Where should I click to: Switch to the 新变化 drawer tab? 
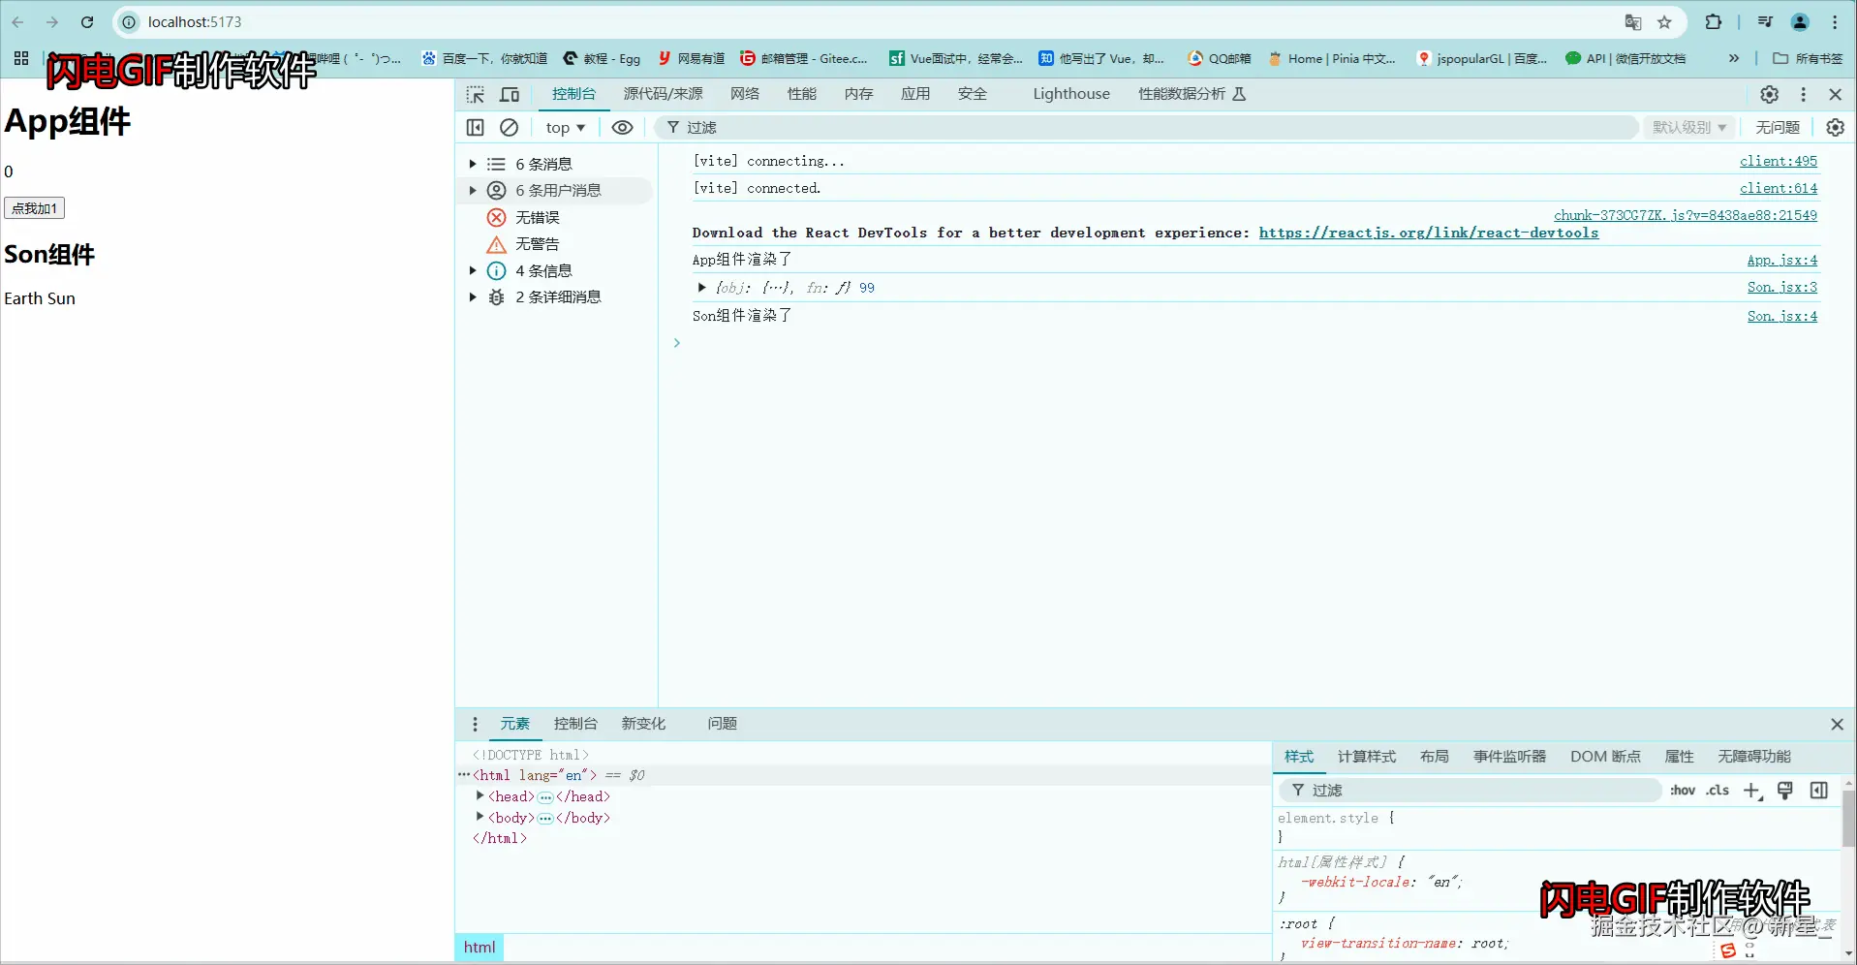tap(643, 724)
